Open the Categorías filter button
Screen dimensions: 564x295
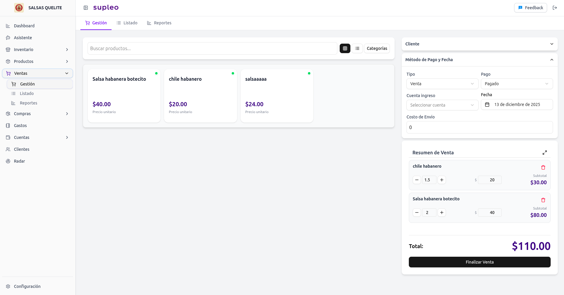point(377,48)
